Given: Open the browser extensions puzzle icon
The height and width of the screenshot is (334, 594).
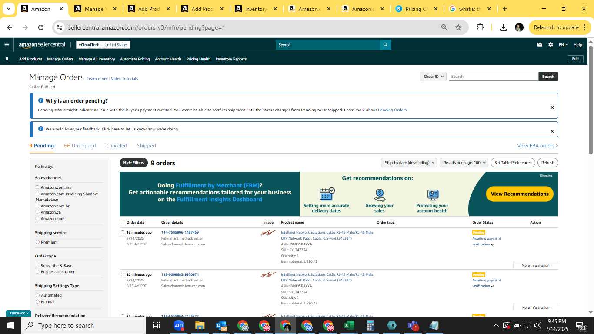Looking at the screenshot, I should tap(480, 27).
